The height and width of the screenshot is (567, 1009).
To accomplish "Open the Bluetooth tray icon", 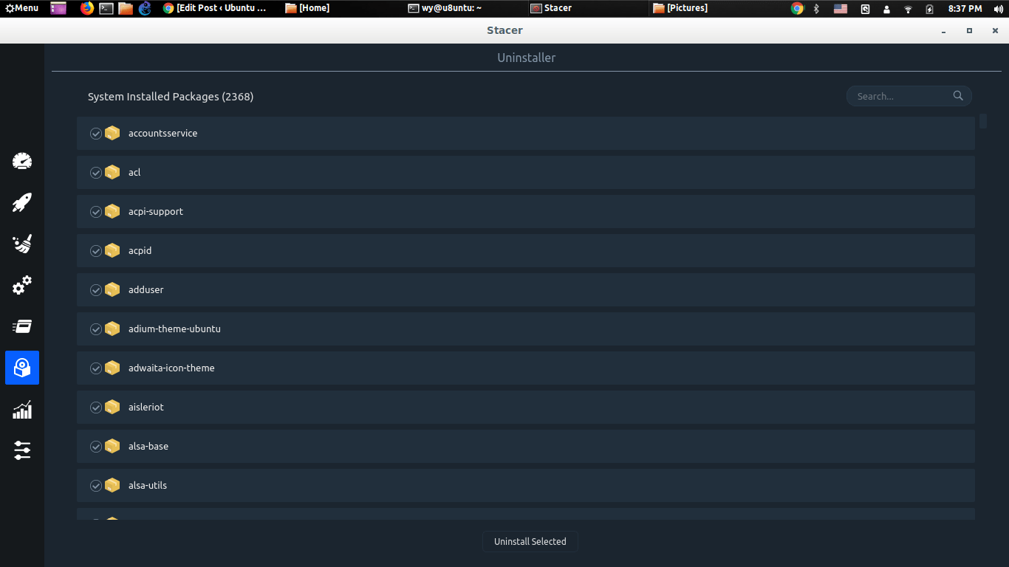I will (816, 8).
